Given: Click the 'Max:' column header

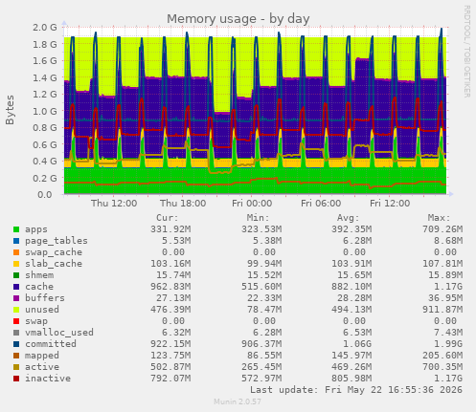Looking at the screenshot, I should (439, 218).
